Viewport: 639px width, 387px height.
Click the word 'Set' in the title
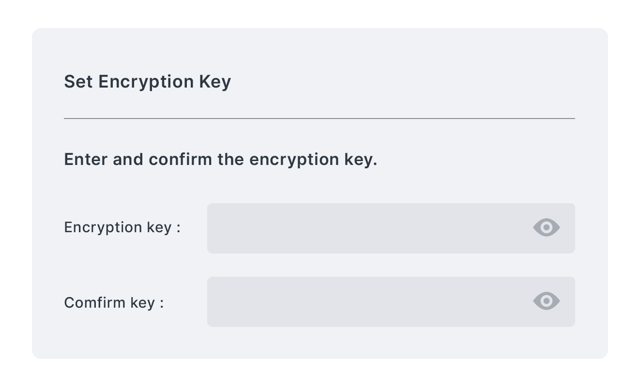pos(78,82)
